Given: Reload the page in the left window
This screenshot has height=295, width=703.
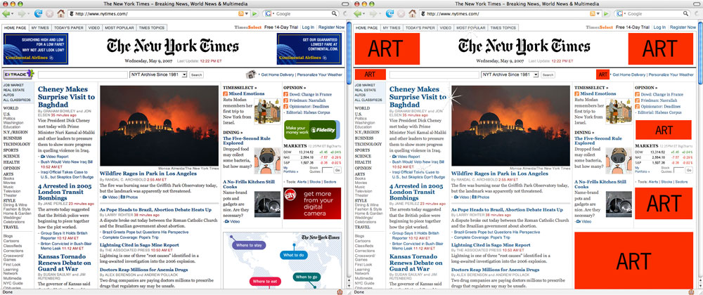Looking at the screenshot, I should click(x=38, y=14).
